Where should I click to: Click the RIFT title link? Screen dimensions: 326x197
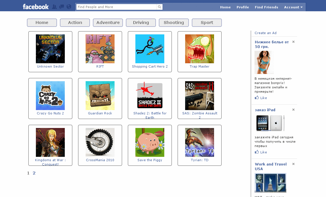point(100,66)
